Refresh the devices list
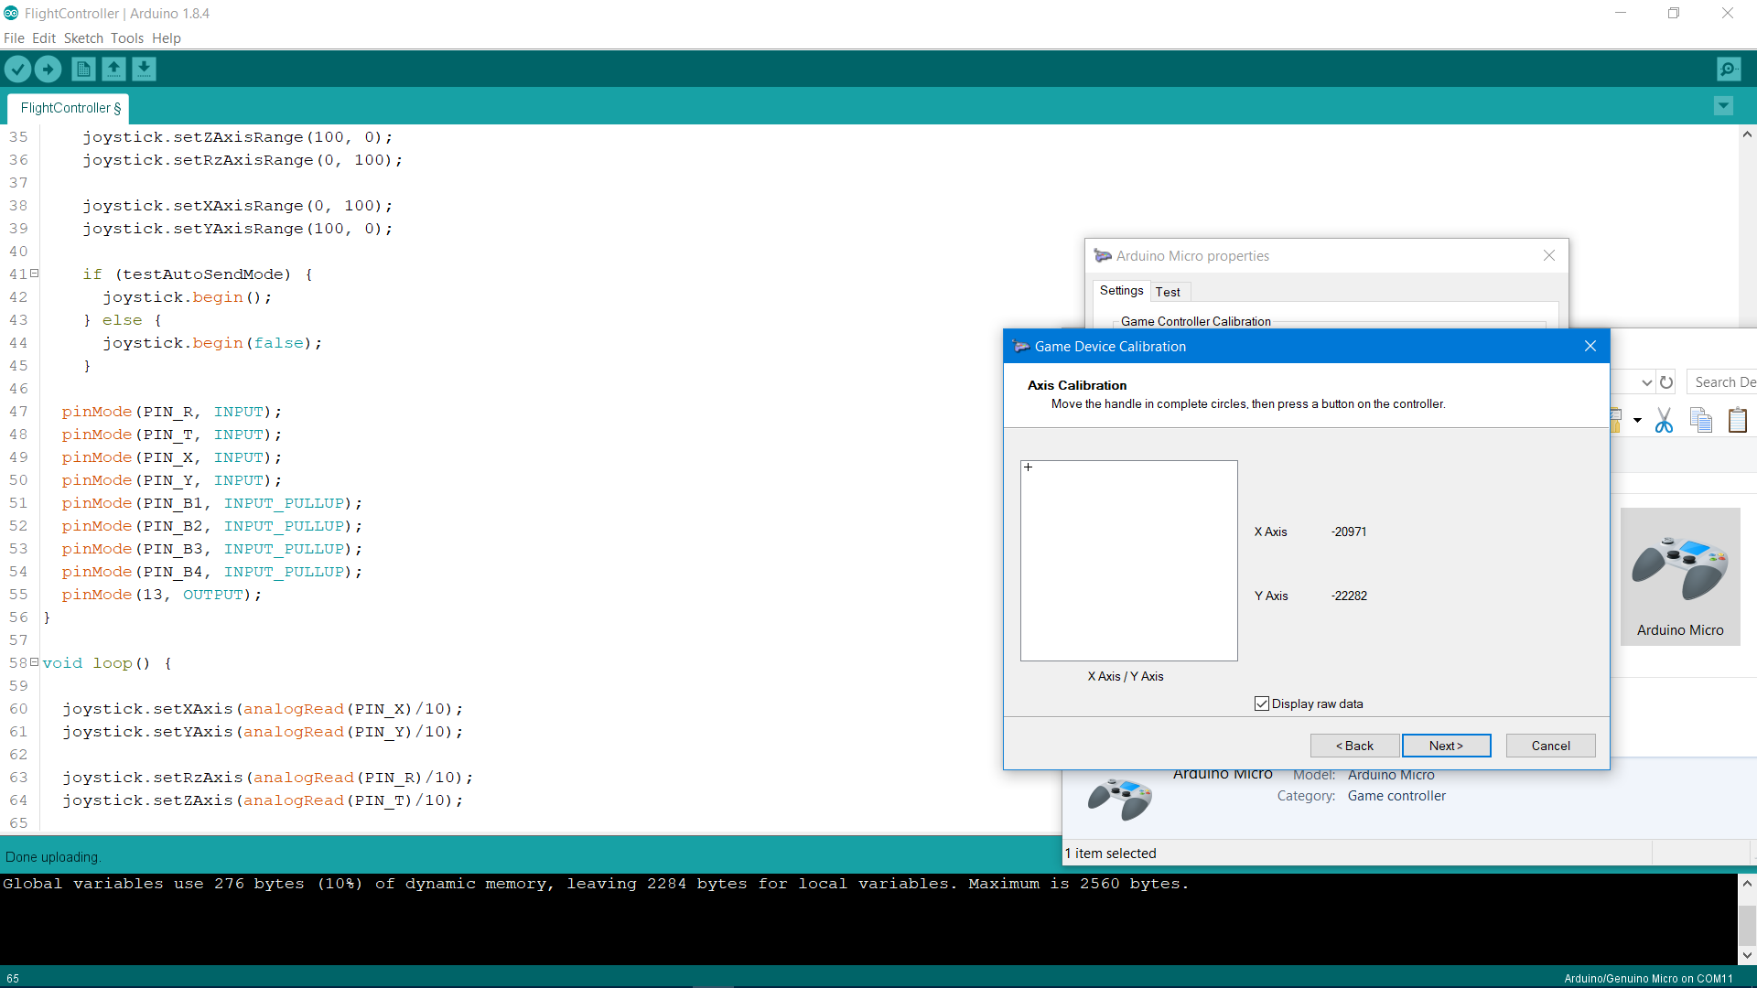This screenshot has width=1757, height=988. click(x=1667, y=381)
